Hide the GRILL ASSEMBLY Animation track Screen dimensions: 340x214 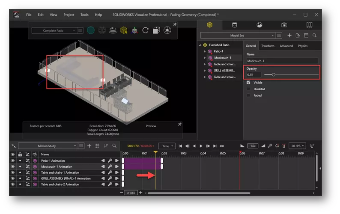coord(12,178)
